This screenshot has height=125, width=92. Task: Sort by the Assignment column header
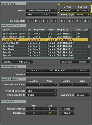pyautogui.click(x=40, y=29)
